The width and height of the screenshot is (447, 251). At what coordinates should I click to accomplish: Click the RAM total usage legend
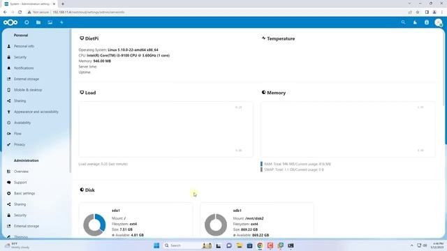[x=298, y=164]
